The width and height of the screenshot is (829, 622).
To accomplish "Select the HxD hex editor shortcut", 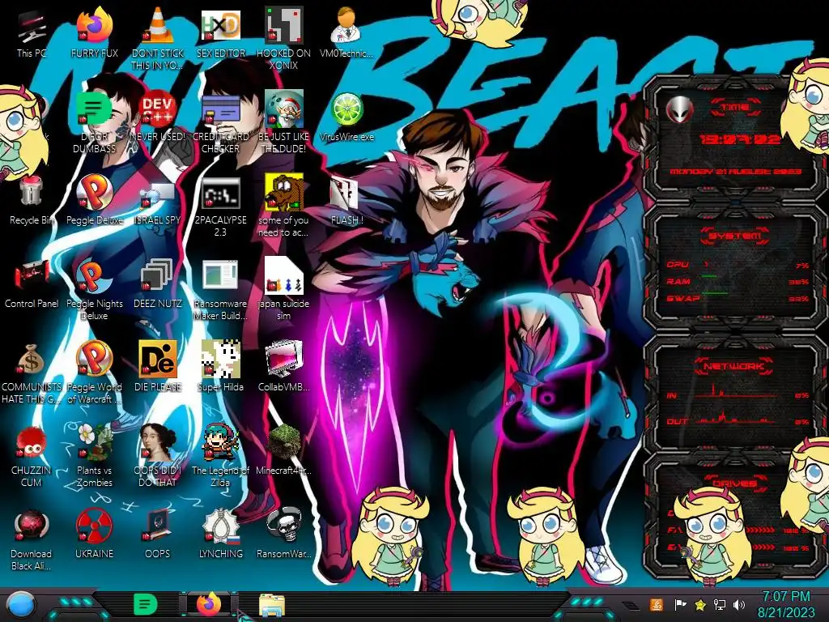I will coord(220,25).
